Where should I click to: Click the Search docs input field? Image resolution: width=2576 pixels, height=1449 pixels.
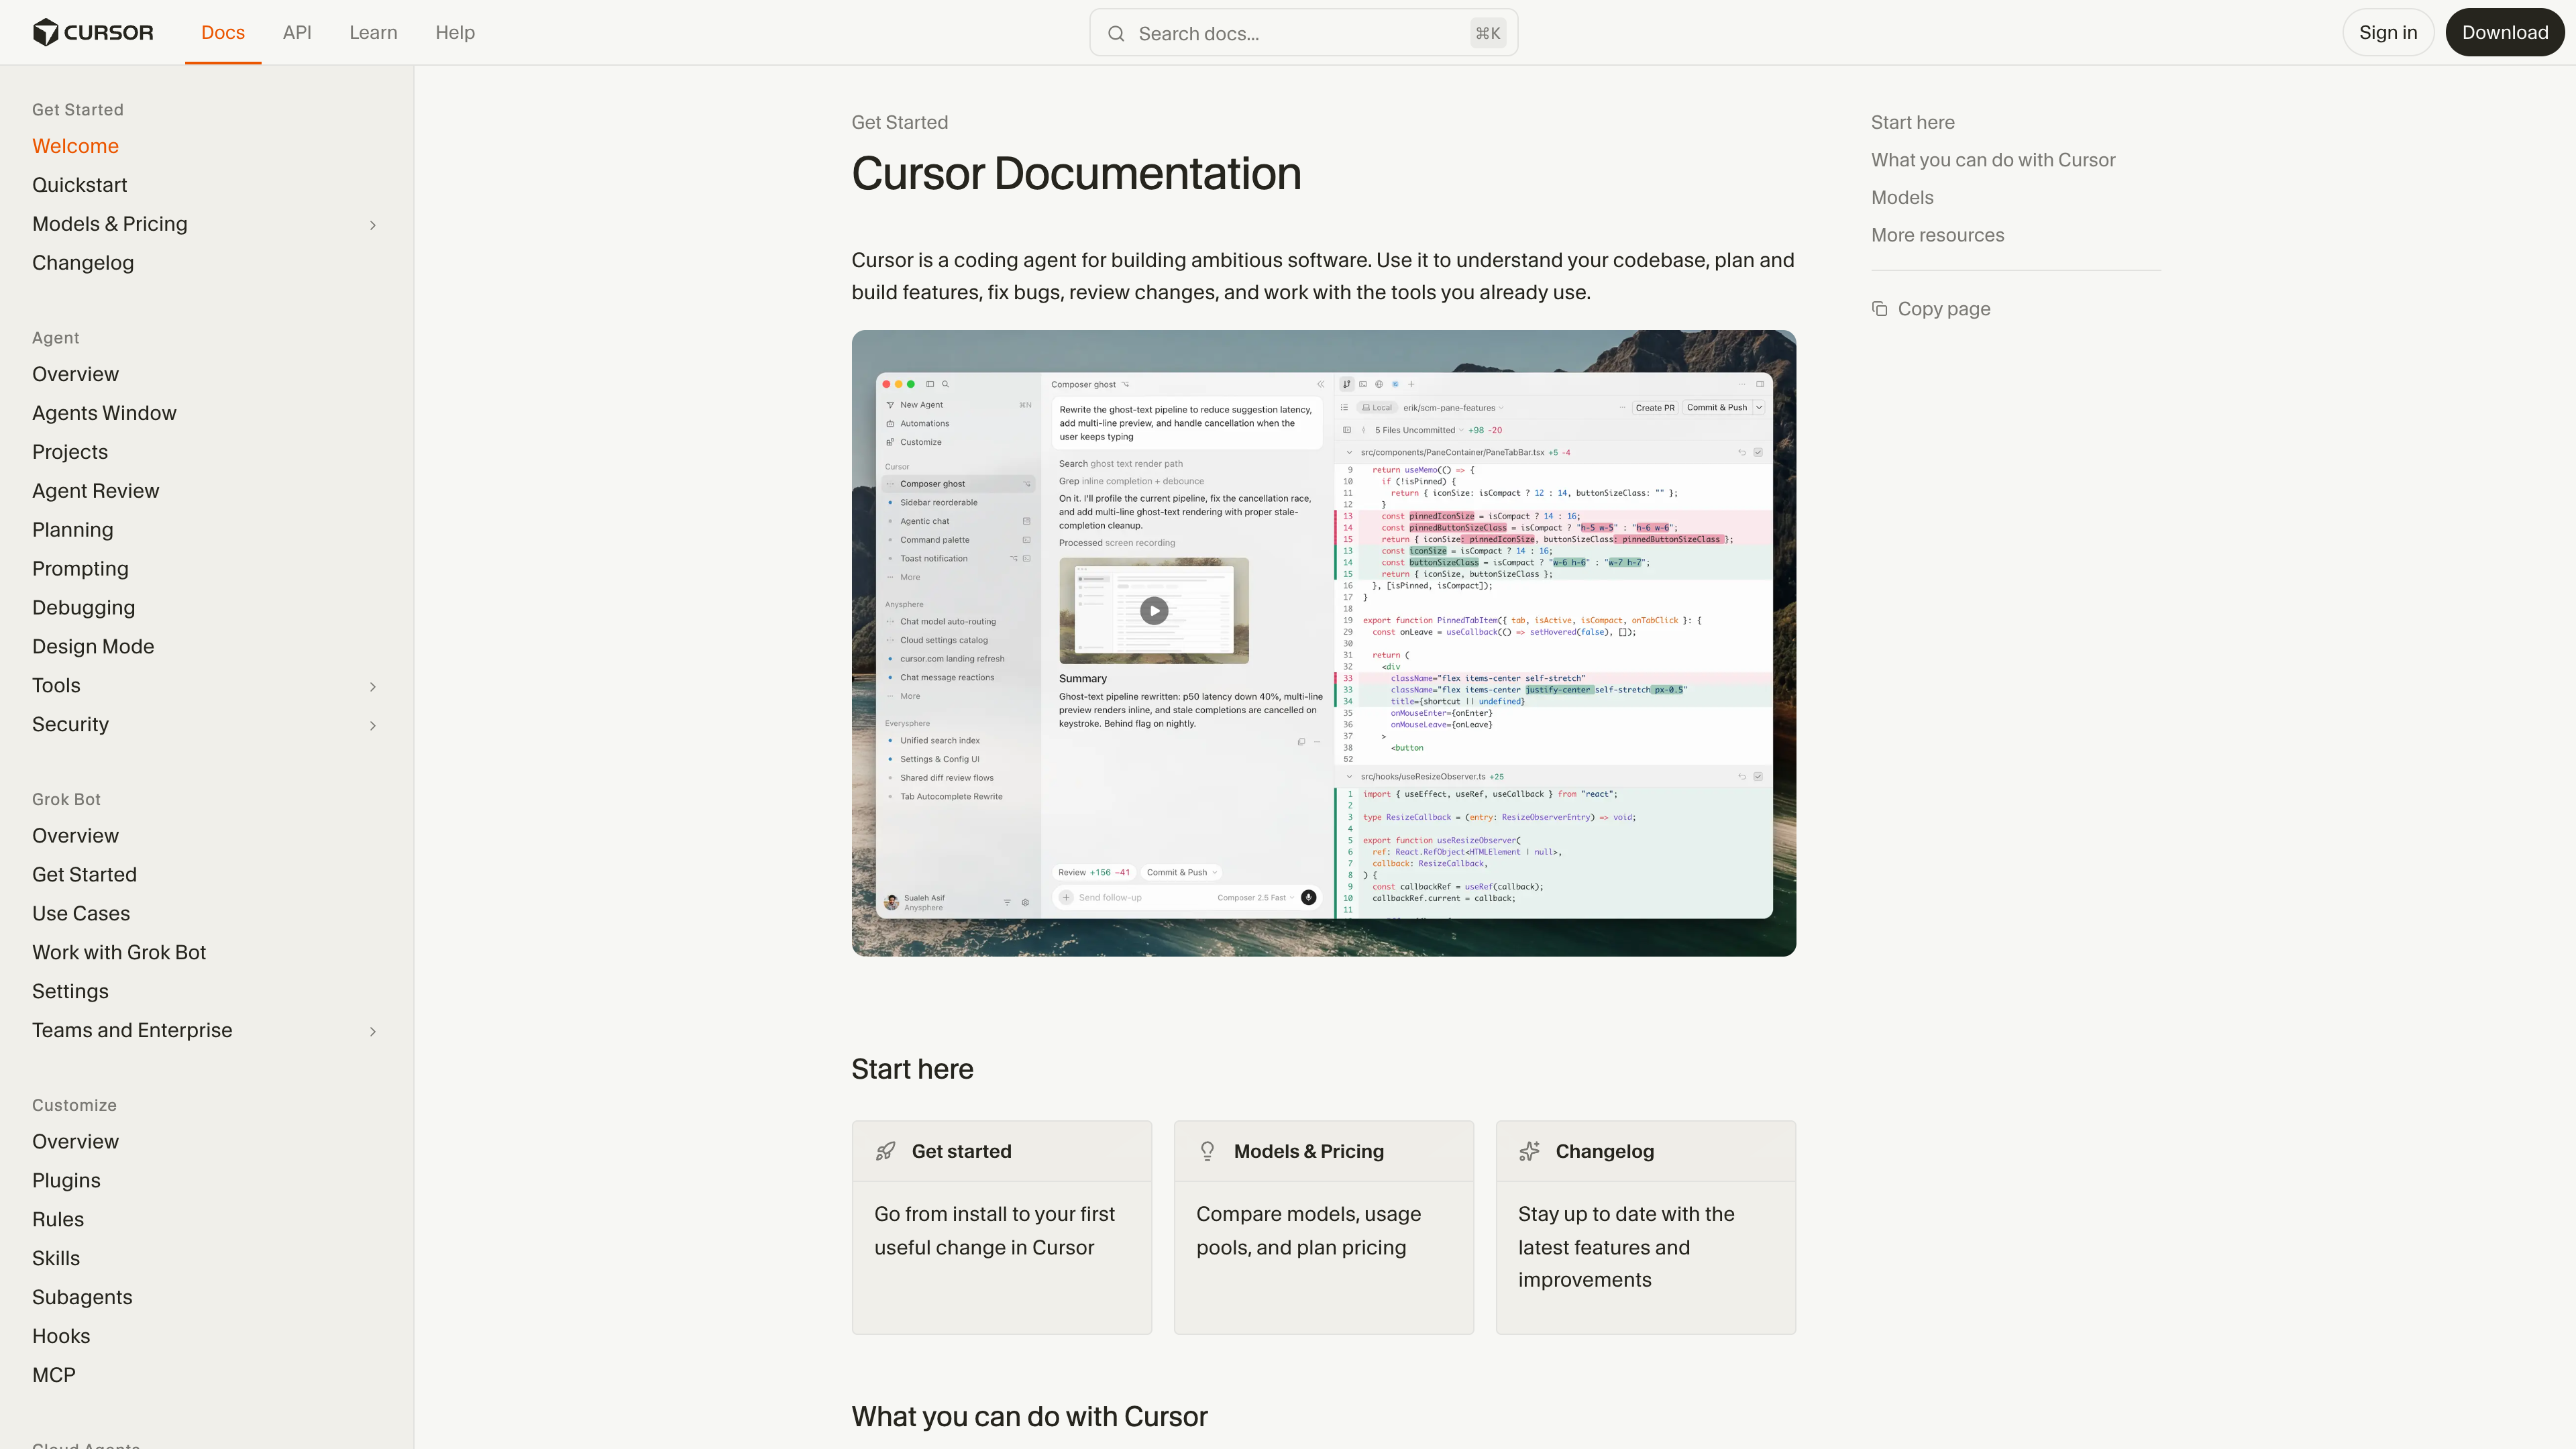point(1303,33)
